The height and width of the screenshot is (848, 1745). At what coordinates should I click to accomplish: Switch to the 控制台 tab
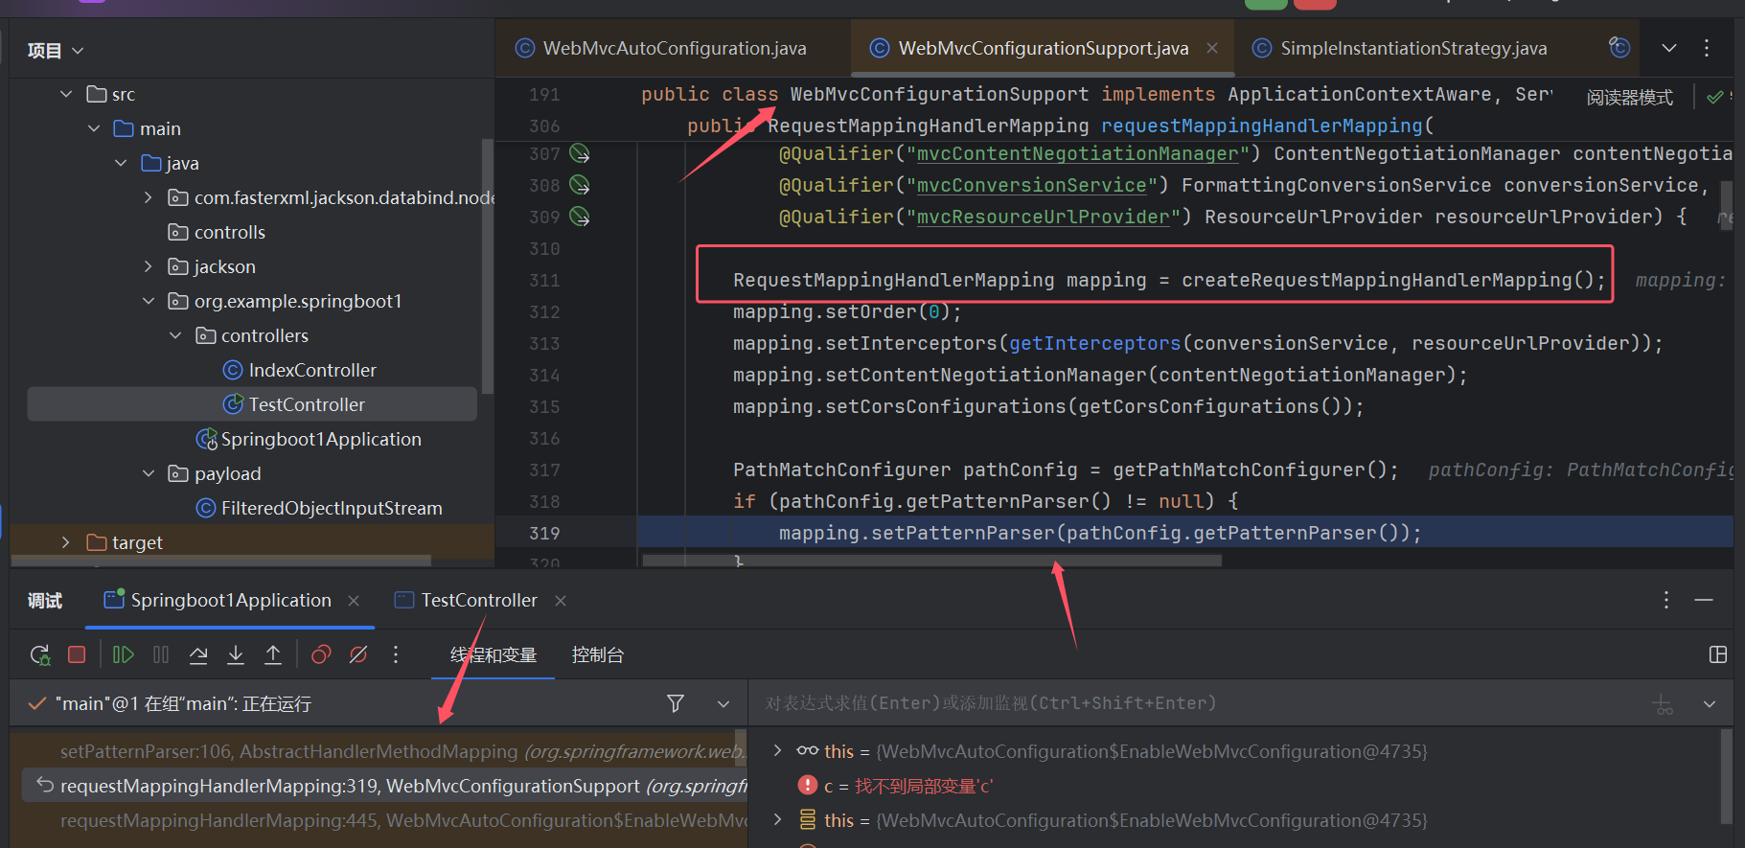[598, 655]
